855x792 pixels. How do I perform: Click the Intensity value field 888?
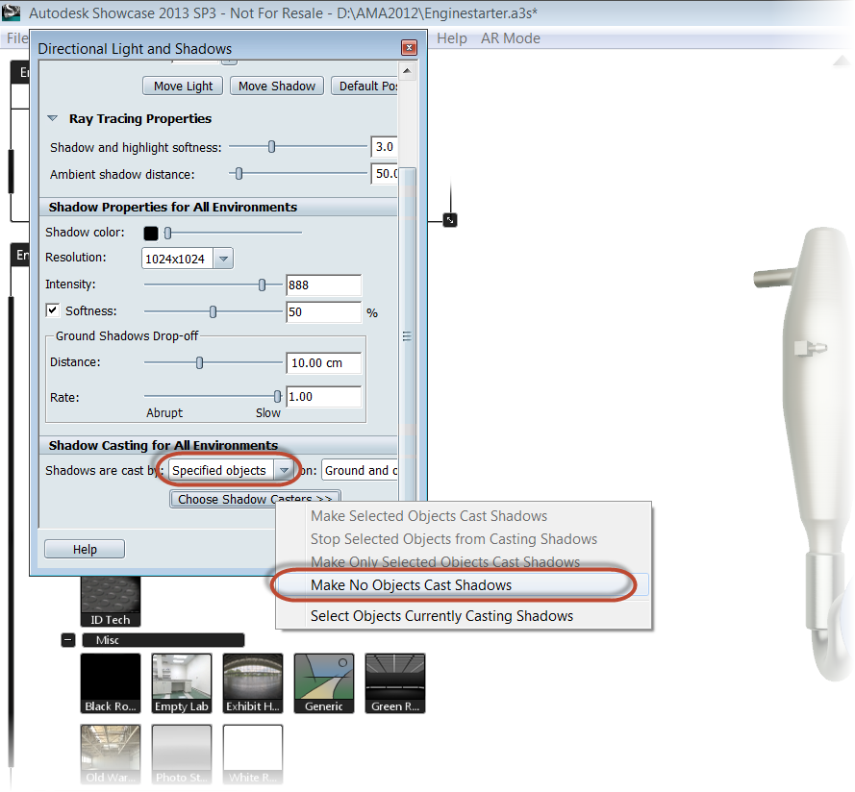(x=323, y=285)
